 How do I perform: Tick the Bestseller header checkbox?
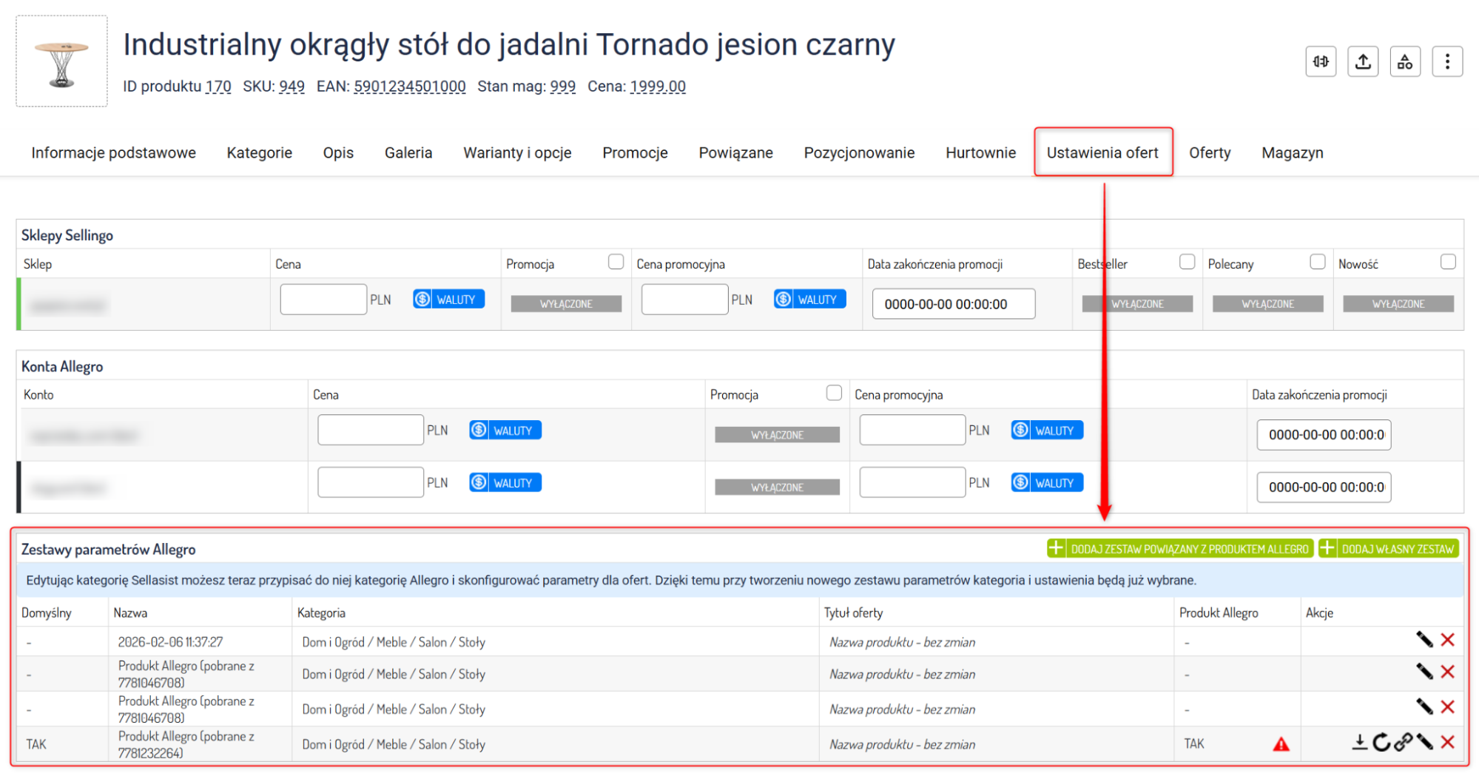pos(1187,262)
